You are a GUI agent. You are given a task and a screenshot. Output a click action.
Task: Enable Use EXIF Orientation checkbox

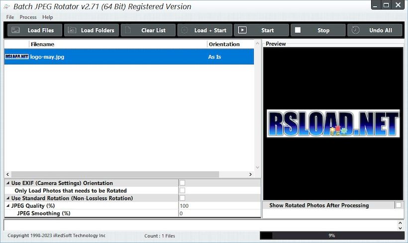[x=183, y=183]
